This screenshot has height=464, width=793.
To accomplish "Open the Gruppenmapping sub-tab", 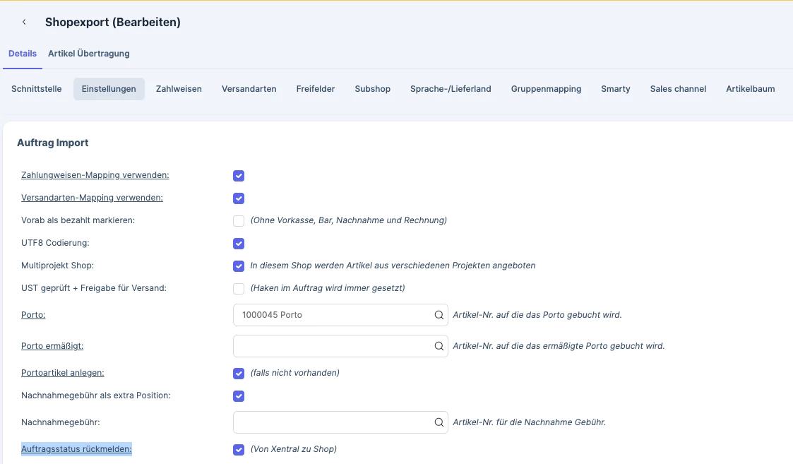I will click(x=546, y=88).
